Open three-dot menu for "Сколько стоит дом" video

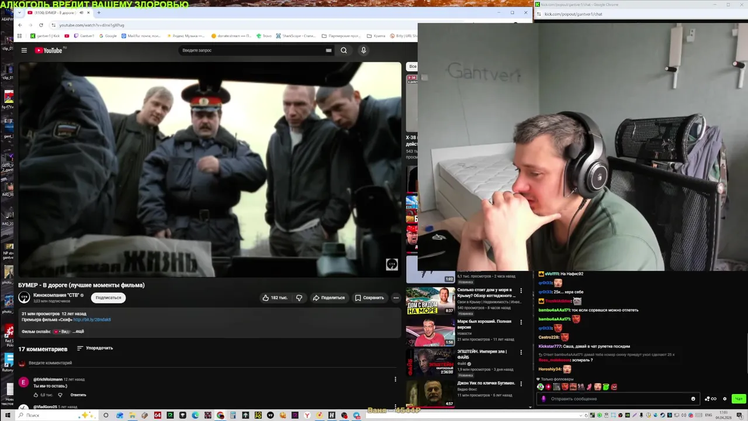coord(521,291)
